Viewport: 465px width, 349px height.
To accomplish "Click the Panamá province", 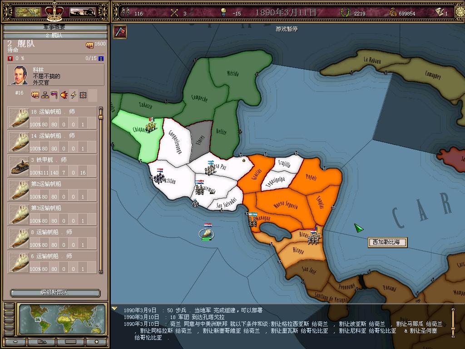I will [389, 288].
